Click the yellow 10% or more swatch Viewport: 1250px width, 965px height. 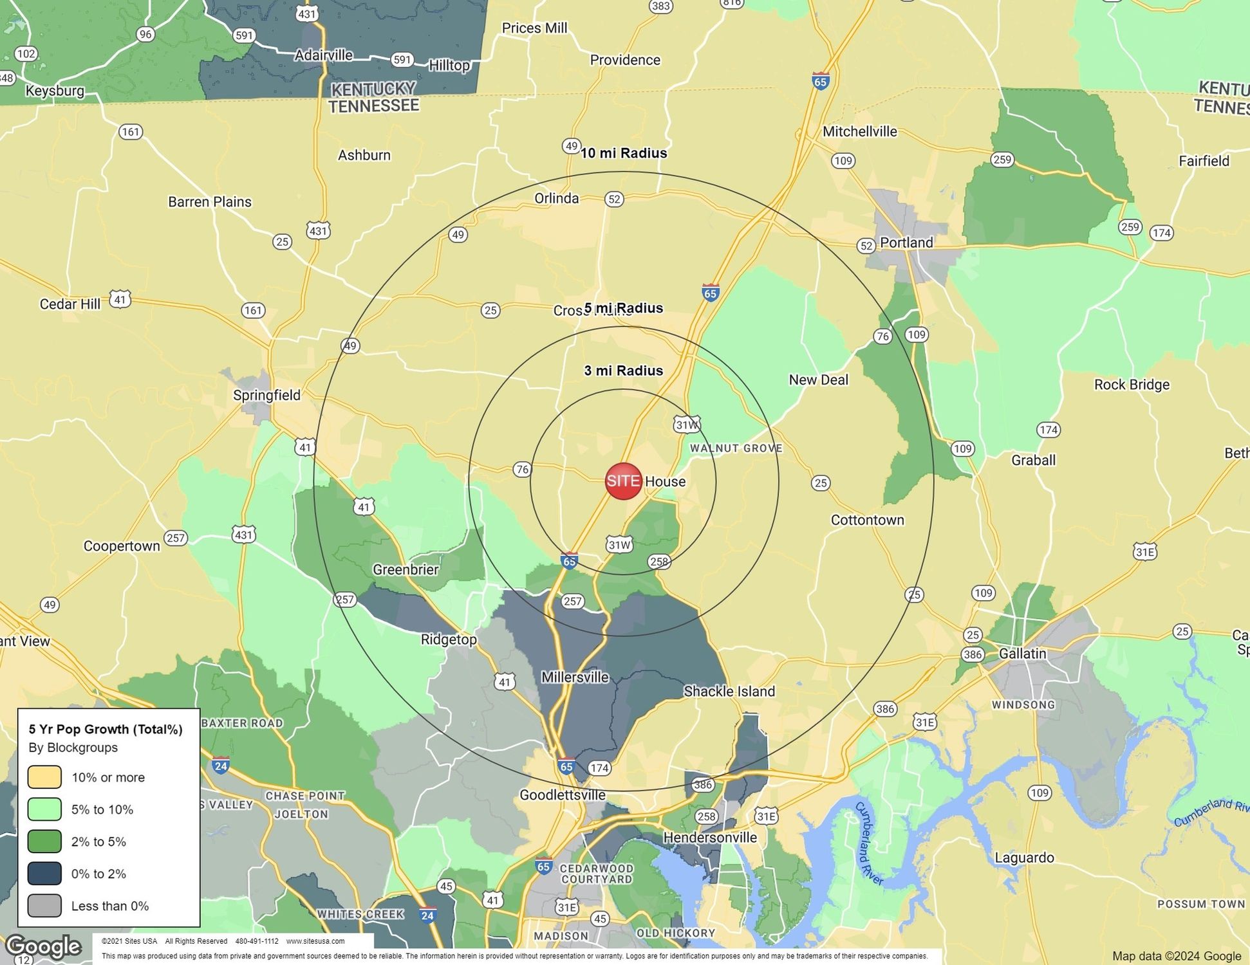tap(44, 777)
